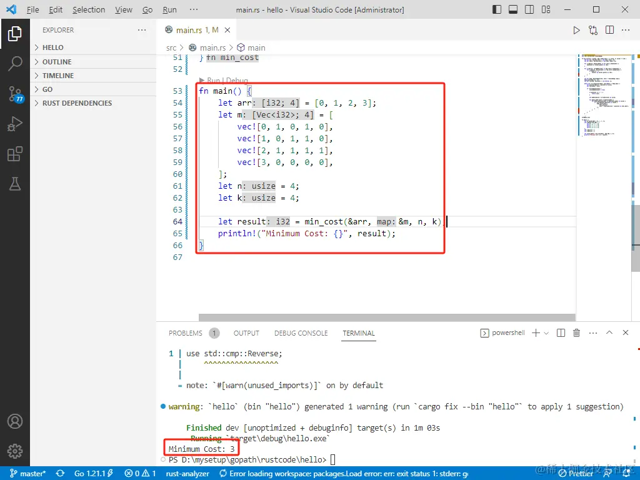Open the Edit menu
The height and width of the screenshot is (480, 640).
tap(56, 9)
